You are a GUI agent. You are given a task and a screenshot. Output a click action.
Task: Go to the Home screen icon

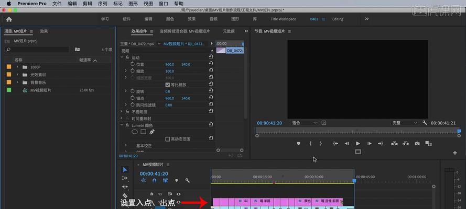[9, 19]
